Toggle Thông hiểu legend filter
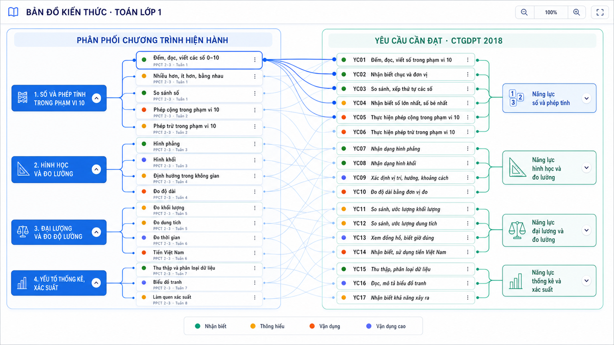Screen dimensions: 614x345 [x=267, y=326]
